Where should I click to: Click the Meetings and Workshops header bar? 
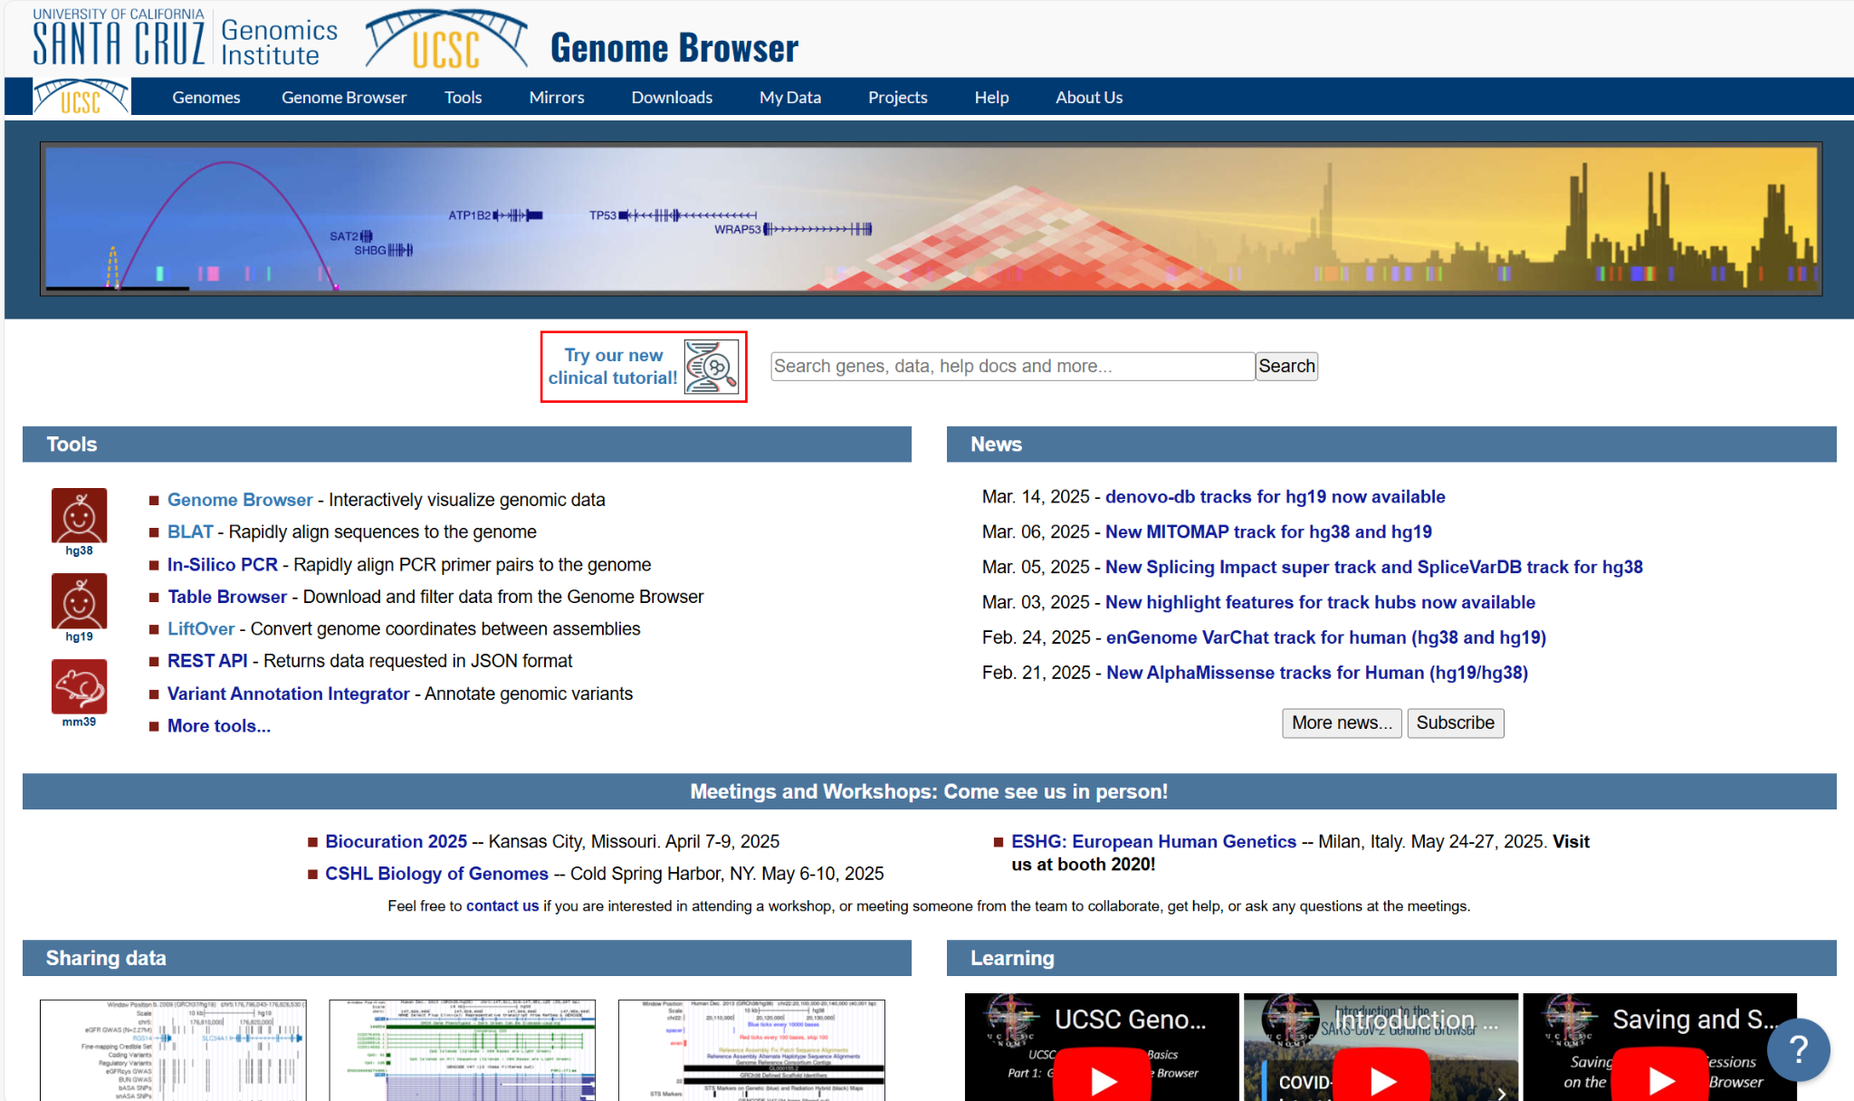point(930,791)
